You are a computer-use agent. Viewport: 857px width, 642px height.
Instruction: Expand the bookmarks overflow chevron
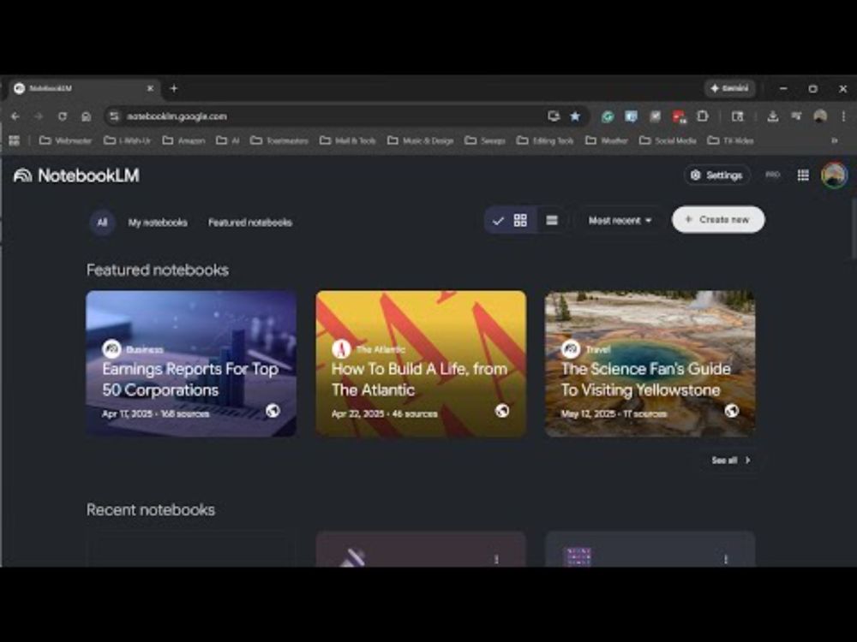tap(835, 140)
